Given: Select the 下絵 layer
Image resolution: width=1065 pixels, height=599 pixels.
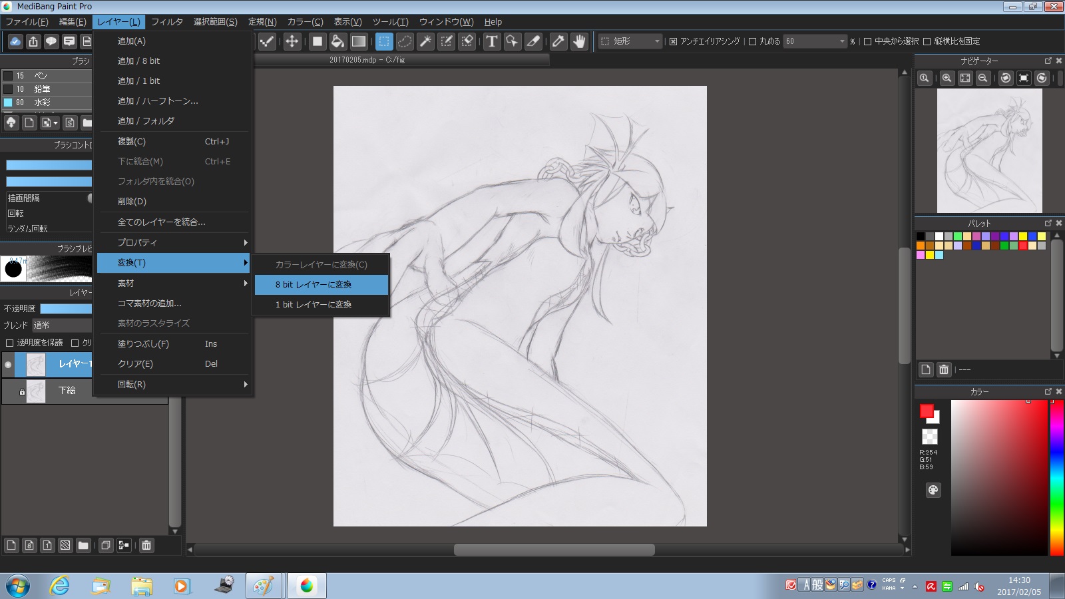Looking at the screenshot, I should coord(67,391).
